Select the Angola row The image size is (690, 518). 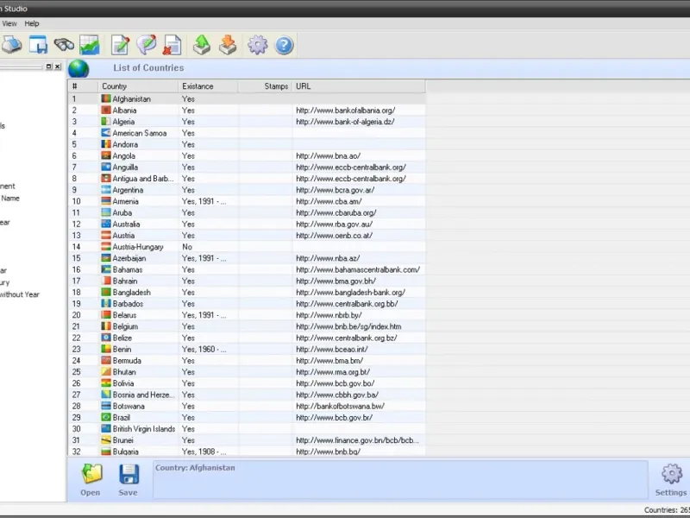pos(247,156)
